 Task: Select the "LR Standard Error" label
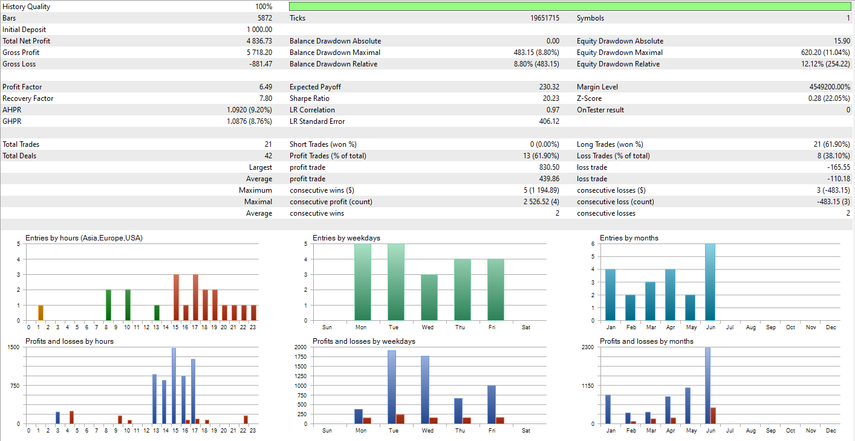pos(317,121)
